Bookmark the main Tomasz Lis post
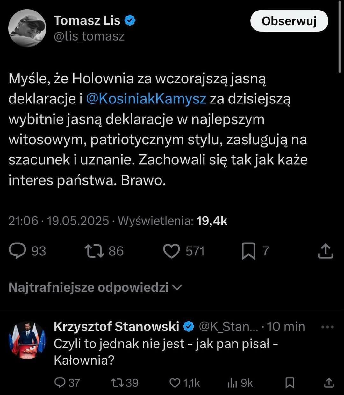 [x=248, y=252]
